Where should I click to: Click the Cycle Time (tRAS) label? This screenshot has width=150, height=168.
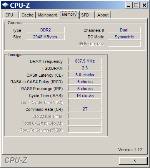(46, 96)
